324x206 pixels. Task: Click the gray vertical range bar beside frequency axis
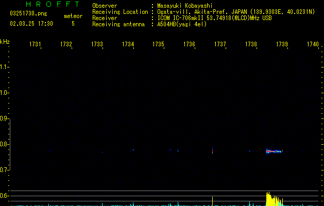point(10,145)
